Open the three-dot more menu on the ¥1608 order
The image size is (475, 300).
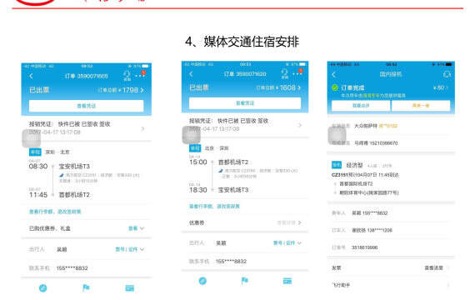click(297, 73)
